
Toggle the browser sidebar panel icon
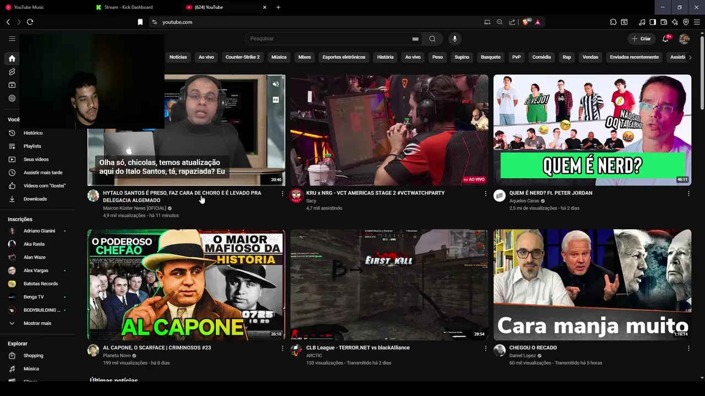(653, 22)
